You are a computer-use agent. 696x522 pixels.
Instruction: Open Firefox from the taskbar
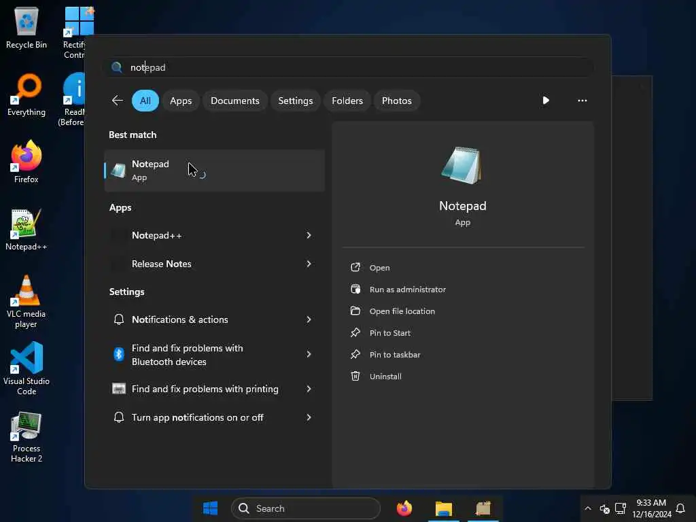(404, 508)
